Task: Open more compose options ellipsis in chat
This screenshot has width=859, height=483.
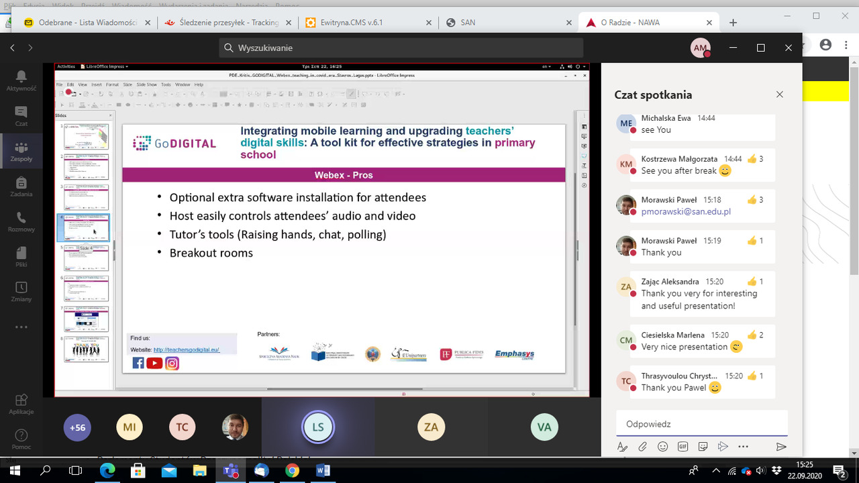Action: coord(743,447)
